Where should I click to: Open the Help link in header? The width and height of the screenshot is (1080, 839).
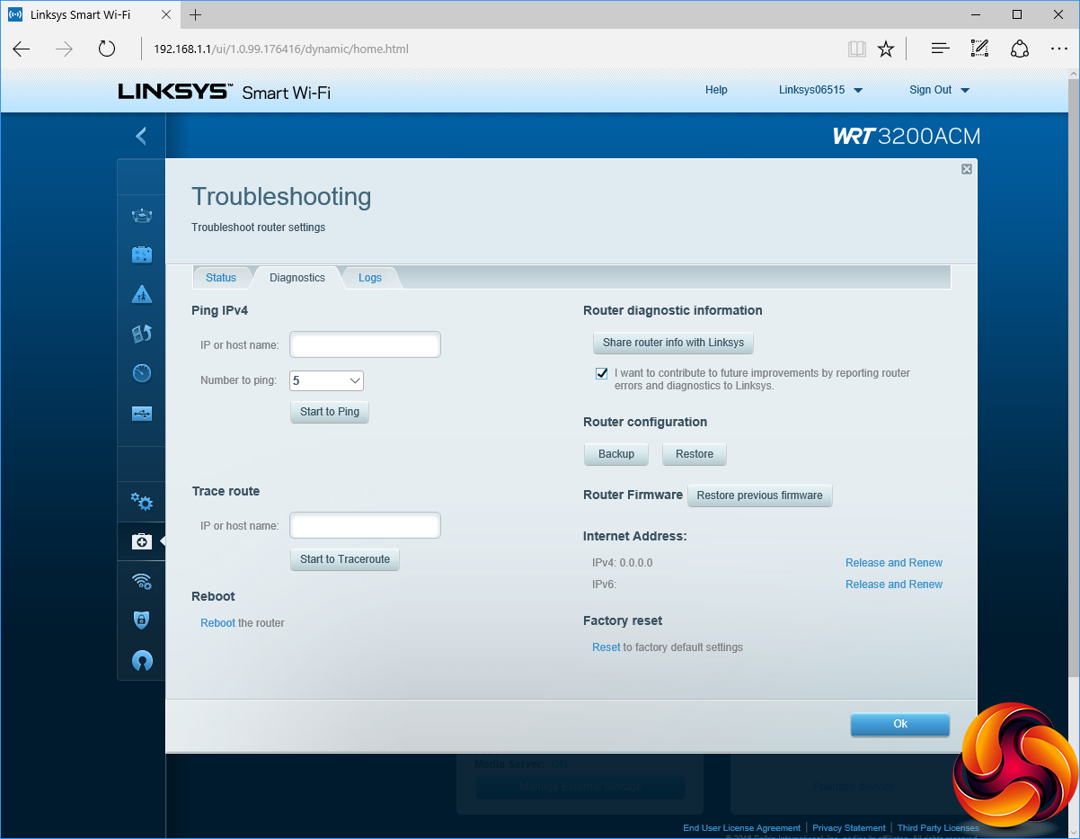tap(716, 90)
